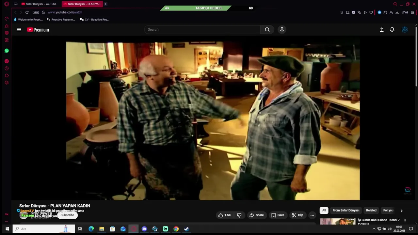Screen dimensions: 418x235
Task: Select the Related filter chip
Action: [371, 211]
